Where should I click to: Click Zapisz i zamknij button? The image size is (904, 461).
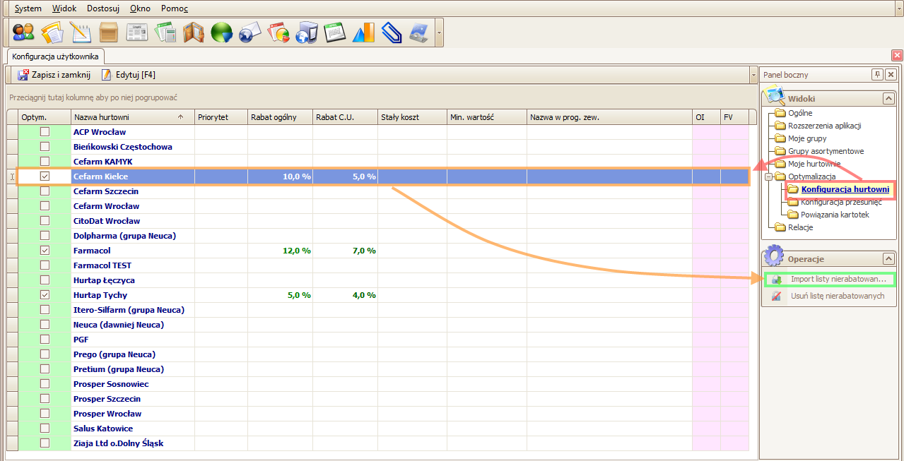tap(54, 74)
